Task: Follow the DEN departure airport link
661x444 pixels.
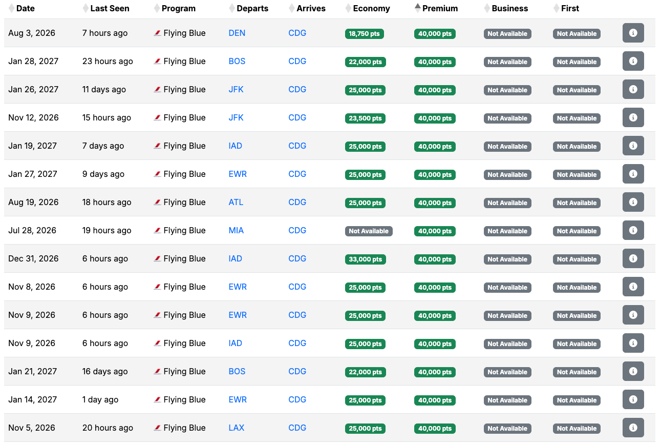Action: 237,33
